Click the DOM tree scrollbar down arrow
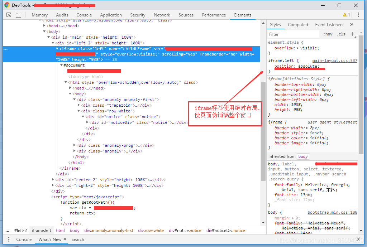Viewport: 367px width, 247px height. [263, 223]
